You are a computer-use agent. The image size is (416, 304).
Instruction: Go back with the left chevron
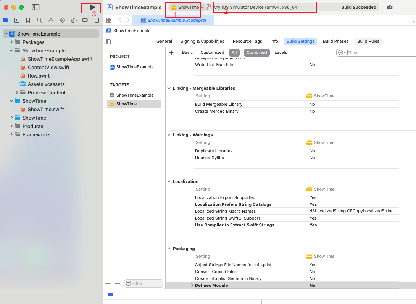[x=120, y=20]
